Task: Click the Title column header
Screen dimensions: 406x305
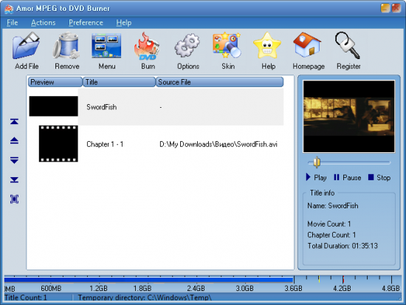Action: (119, 82)
